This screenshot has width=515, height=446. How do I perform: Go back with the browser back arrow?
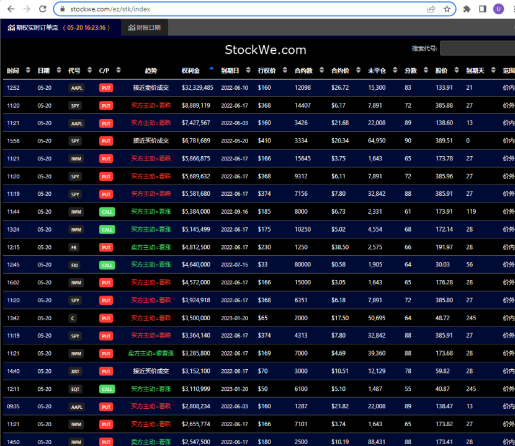pos(10,9)
